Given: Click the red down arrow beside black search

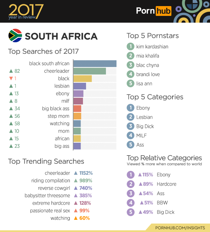Looking at the screenshot, I should point(11,78).
